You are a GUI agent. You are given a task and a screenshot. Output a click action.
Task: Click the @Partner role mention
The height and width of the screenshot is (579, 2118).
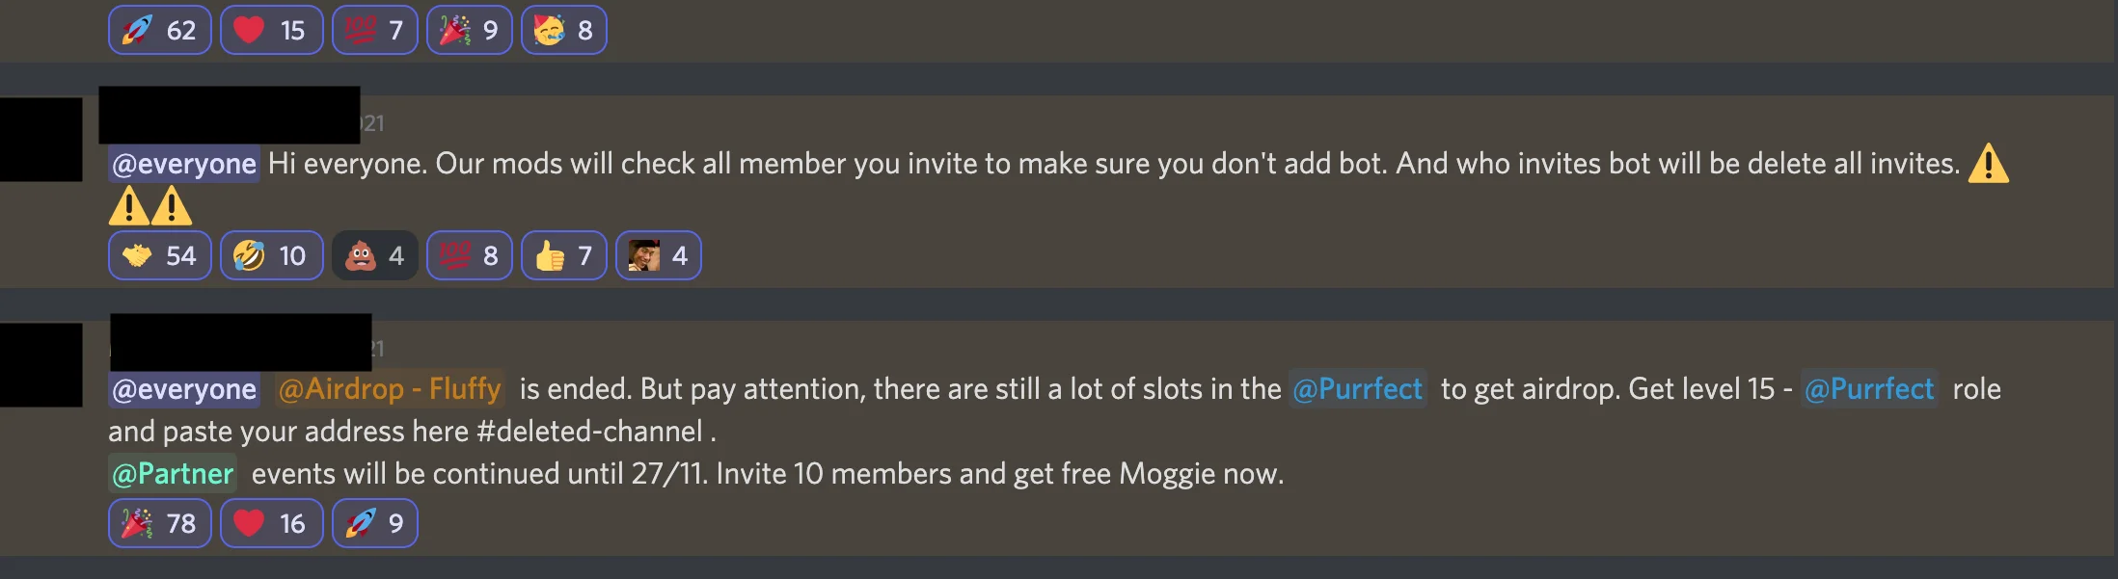tap(173, 473)
